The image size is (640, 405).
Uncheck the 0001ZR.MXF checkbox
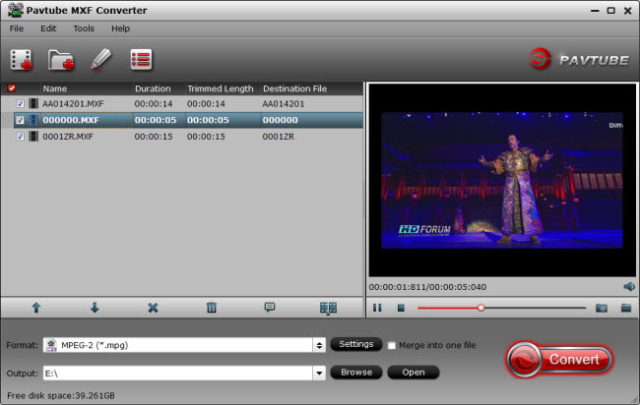20,137
